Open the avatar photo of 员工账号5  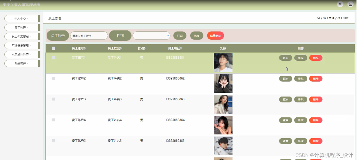(x=223, y=146)
